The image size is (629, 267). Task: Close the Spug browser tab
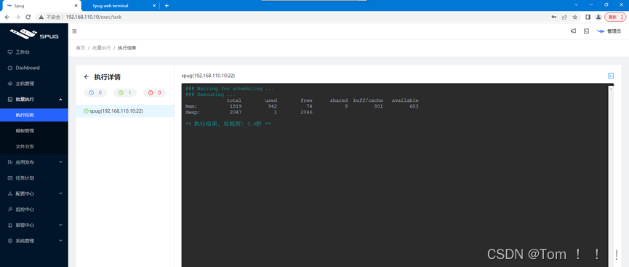(x=76, y=6)
